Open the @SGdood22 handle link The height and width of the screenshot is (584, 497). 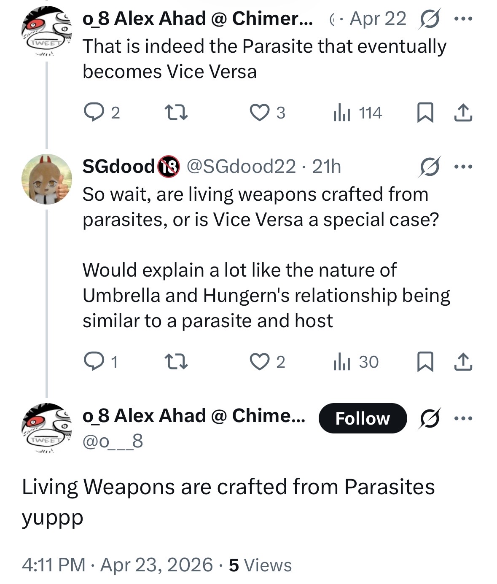click(241, 167)
